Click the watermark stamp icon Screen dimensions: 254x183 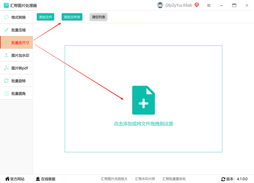coord(6,55)
